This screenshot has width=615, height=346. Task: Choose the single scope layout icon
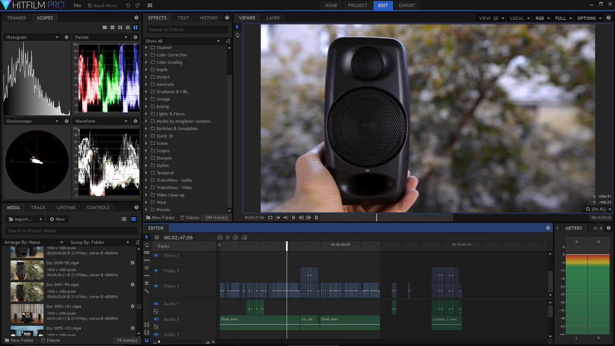105,28
